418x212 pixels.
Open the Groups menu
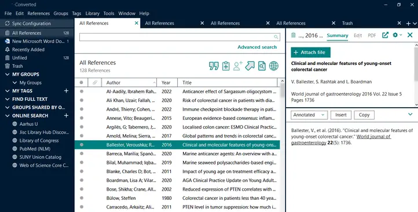point(61,13)
